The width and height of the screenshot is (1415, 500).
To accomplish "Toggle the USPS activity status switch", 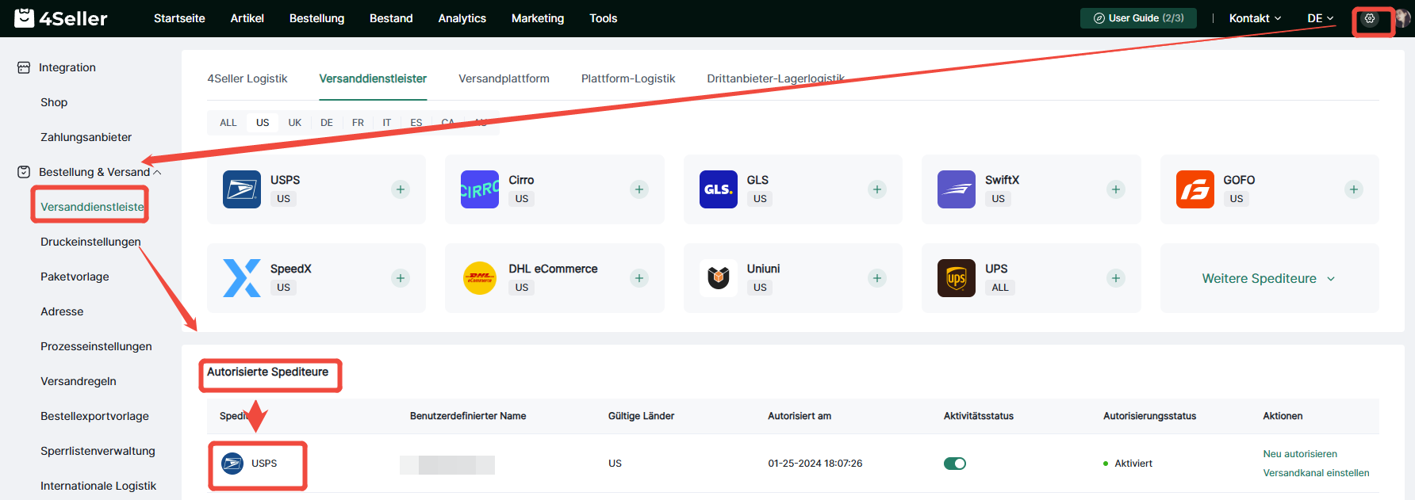I will point(955,464).
